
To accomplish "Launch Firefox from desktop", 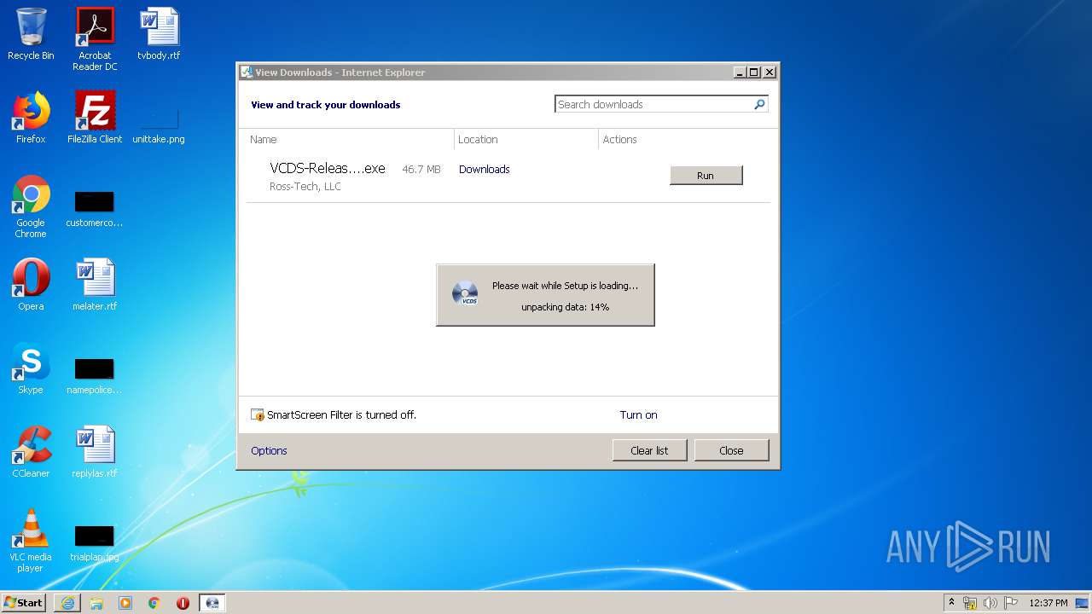I will pyautogui.click(x=31, y=118).
